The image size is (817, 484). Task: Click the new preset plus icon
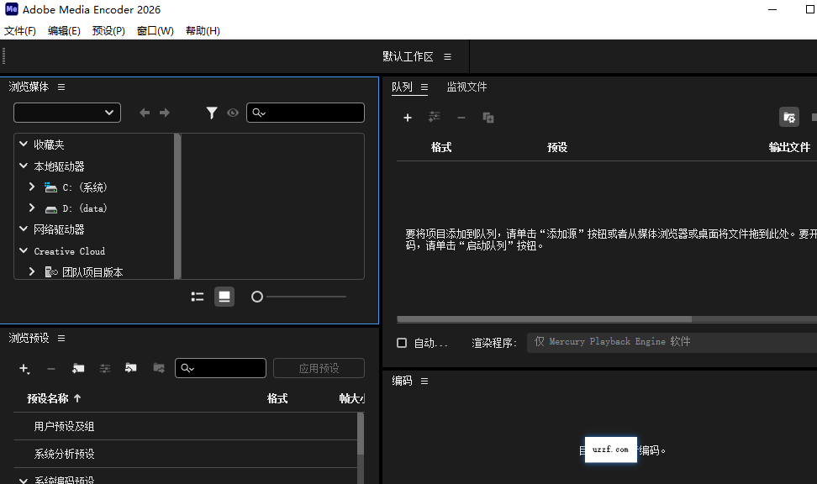pyautogui.click(x=24, y=368)
